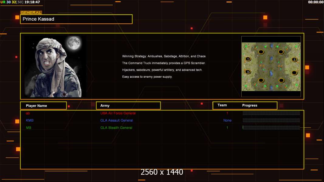The width and height of the screenshot is (324, 182).
Task: Click start position marker 2 on minimap
Action: click(x=294, y=59)
